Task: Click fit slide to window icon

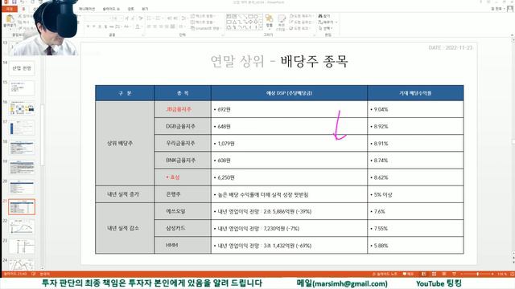Action: (511, 274)
